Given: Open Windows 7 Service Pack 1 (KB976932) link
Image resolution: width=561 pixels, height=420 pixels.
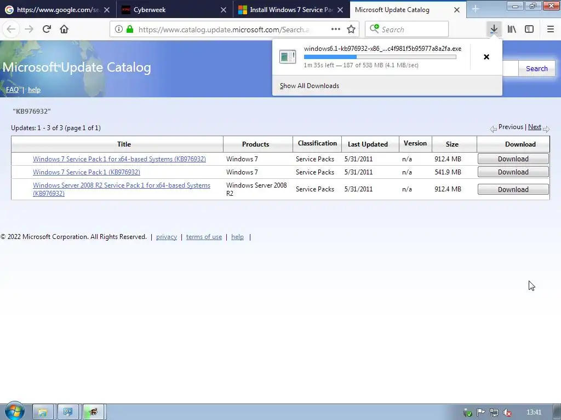Looking at the screenshot, I should (x=86, y=172).
